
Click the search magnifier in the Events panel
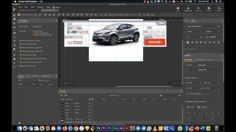(39, 80)
